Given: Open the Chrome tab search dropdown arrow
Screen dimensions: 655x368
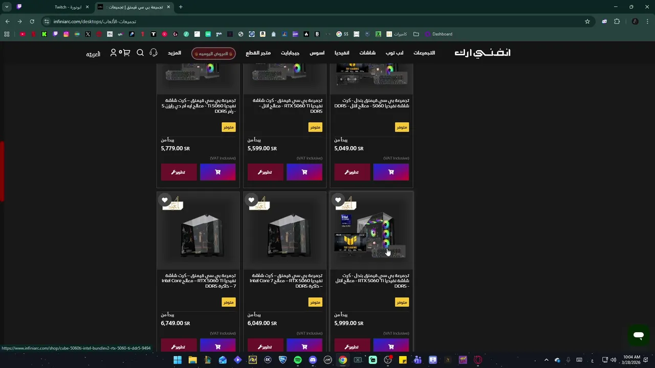Looking at the screenshot, I should click(7, 7).
